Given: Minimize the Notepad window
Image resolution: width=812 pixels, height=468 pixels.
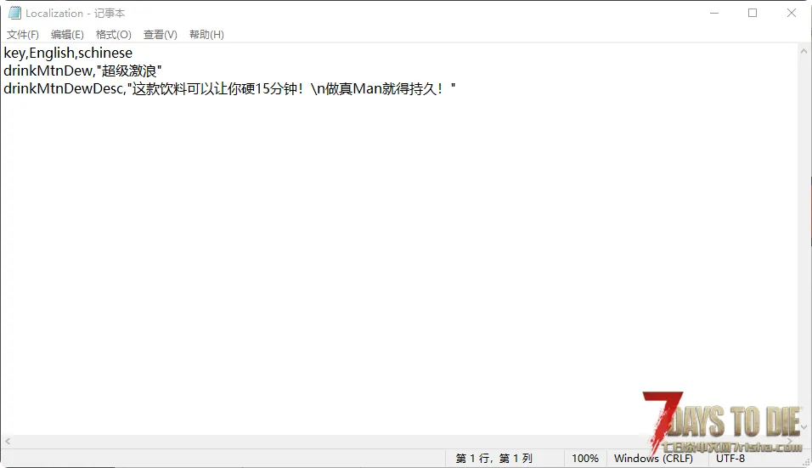Looking at the screenshot, I should click(712, 13).
